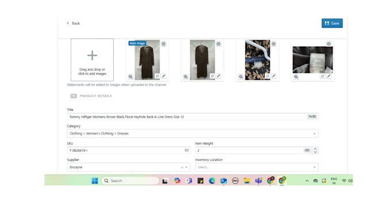Click the Save button
Screen dimensions: 391x220
point(332,23)
